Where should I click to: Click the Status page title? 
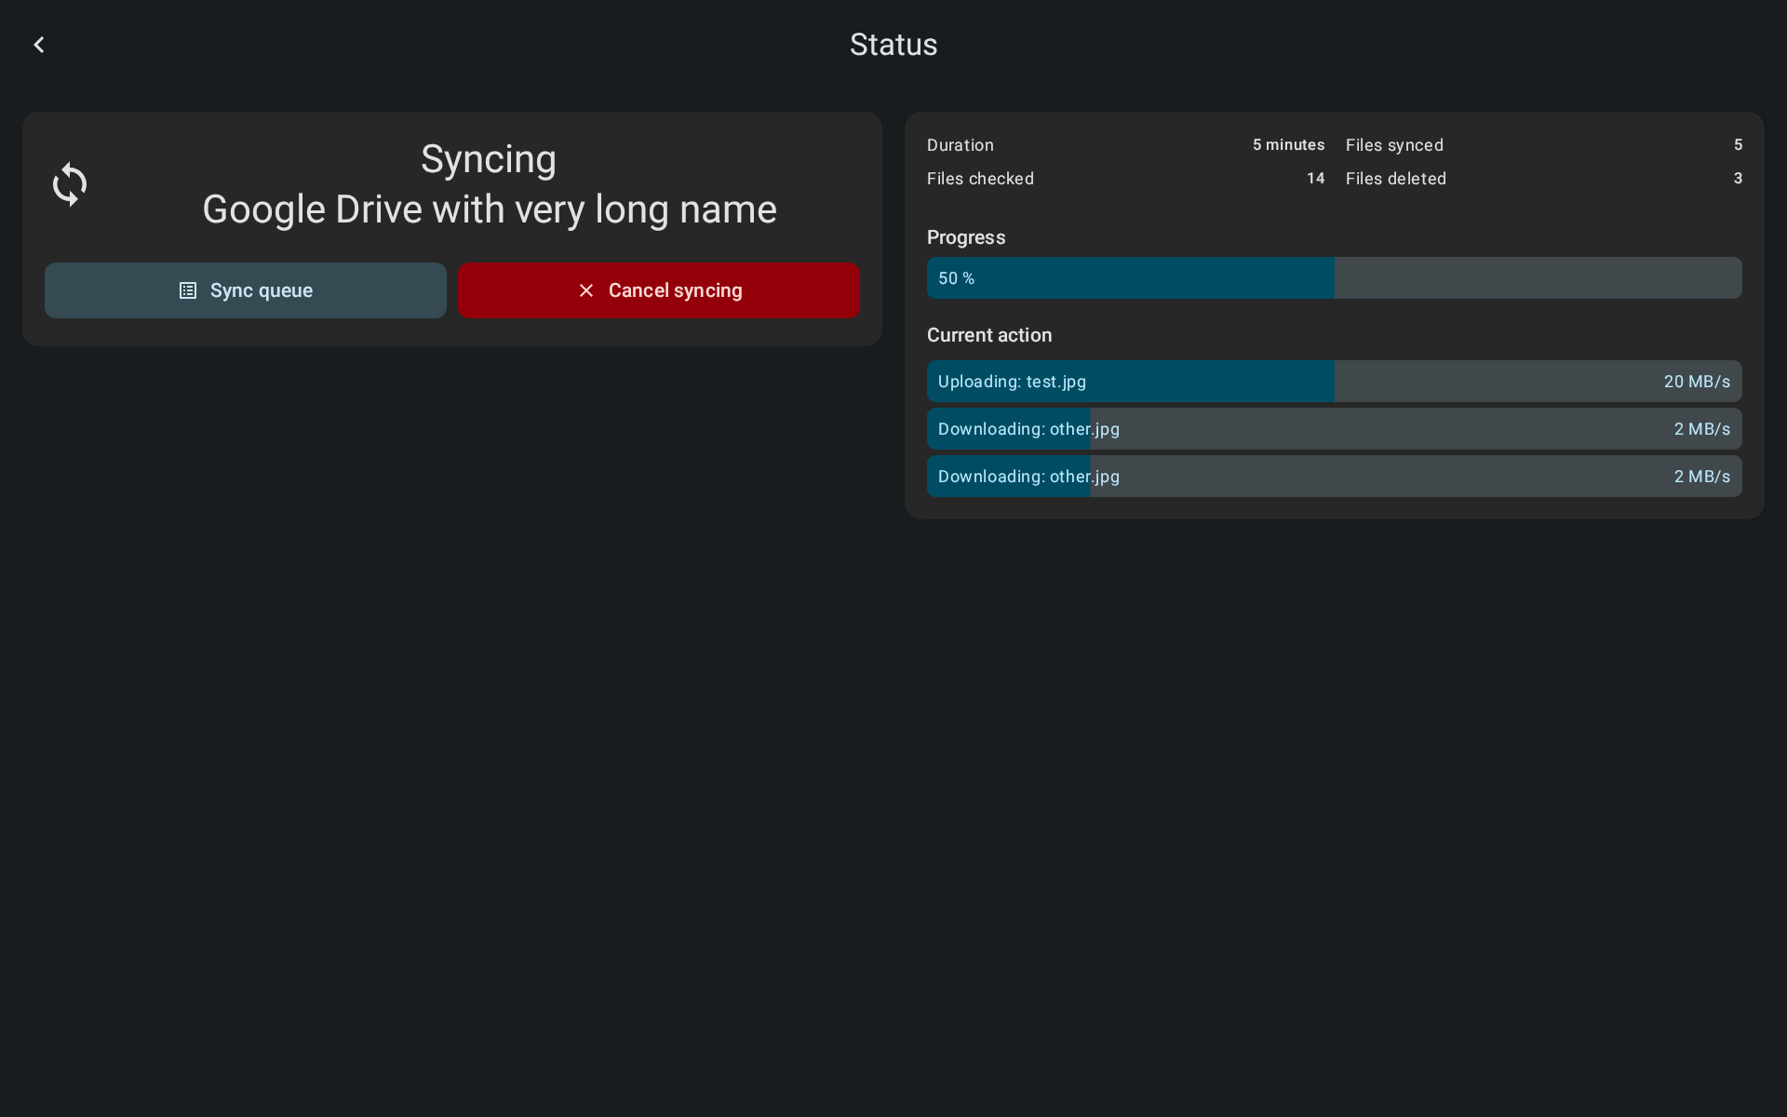pyautogui.click(x=893, y=45)
